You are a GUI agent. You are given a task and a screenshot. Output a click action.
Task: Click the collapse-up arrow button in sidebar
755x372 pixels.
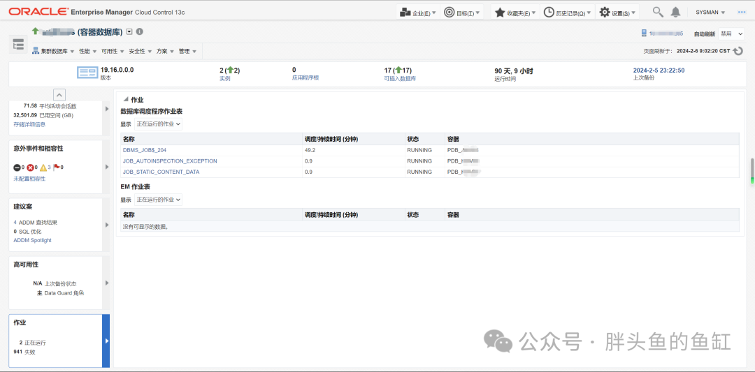click(x=59, y=95)
